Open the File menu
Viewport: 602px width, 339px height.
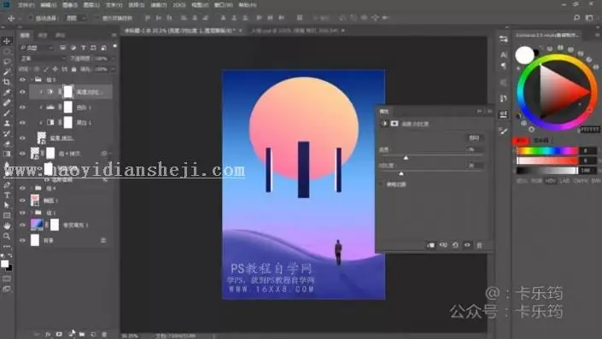coord(26,5)
